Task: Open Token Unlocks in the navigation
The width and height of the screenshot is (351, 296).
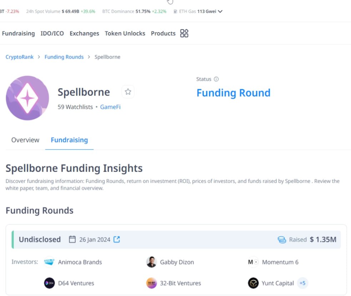Action: point(125,33)
